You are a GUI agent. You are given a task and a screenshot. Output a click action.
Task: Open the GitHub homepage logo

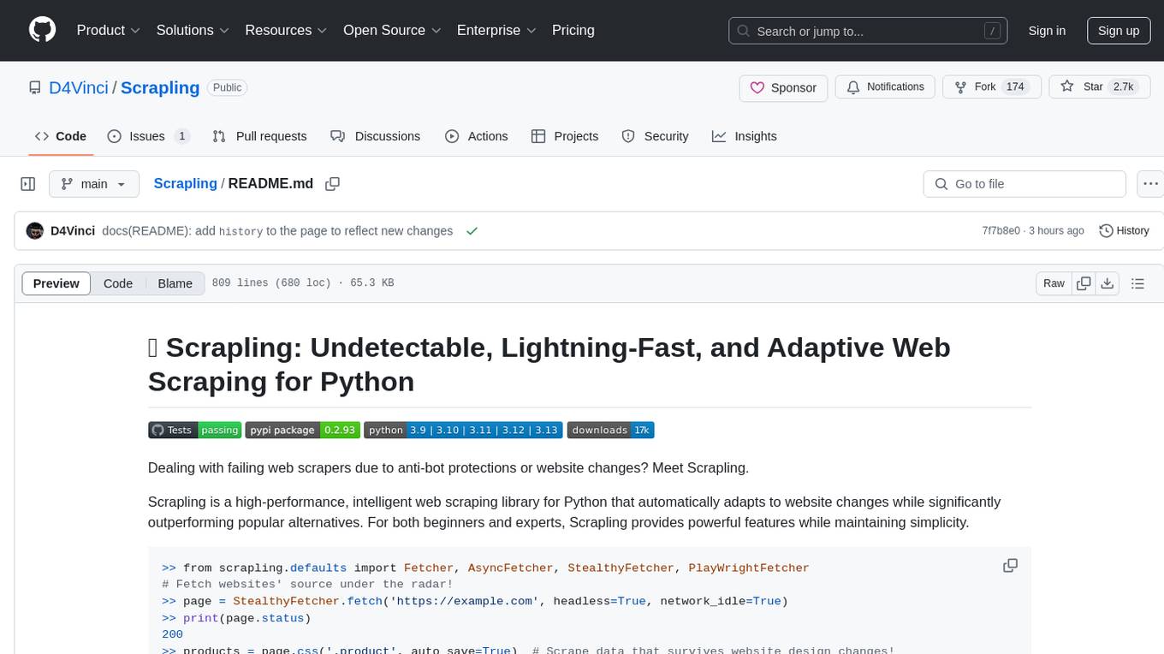[x=42, y=30]
